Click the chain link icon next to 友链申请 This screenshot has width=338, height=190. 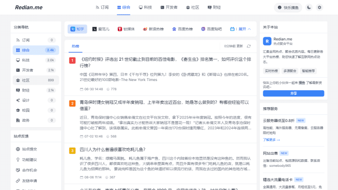coord(18,181)
